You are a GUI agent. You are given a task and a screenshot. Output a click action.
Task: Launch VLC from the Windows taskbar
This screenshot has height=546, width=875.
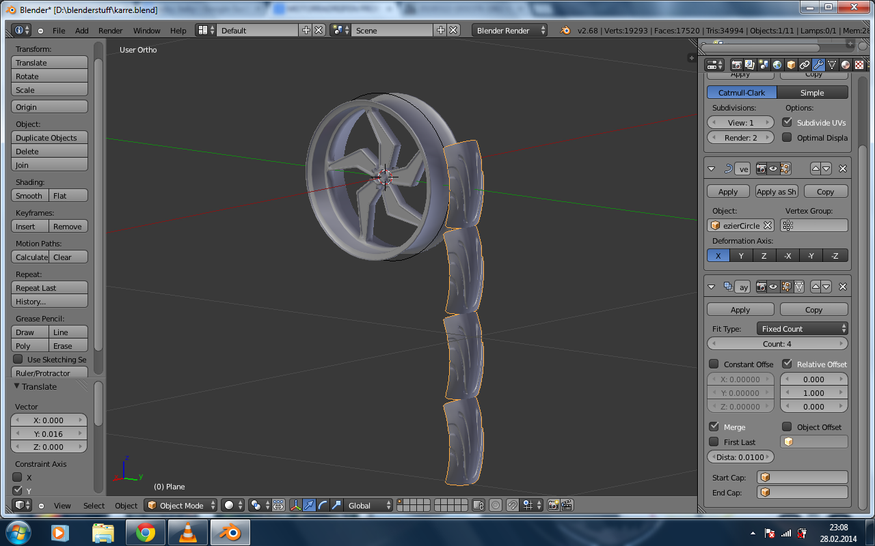pyautogui.click(x=187, y=532)
